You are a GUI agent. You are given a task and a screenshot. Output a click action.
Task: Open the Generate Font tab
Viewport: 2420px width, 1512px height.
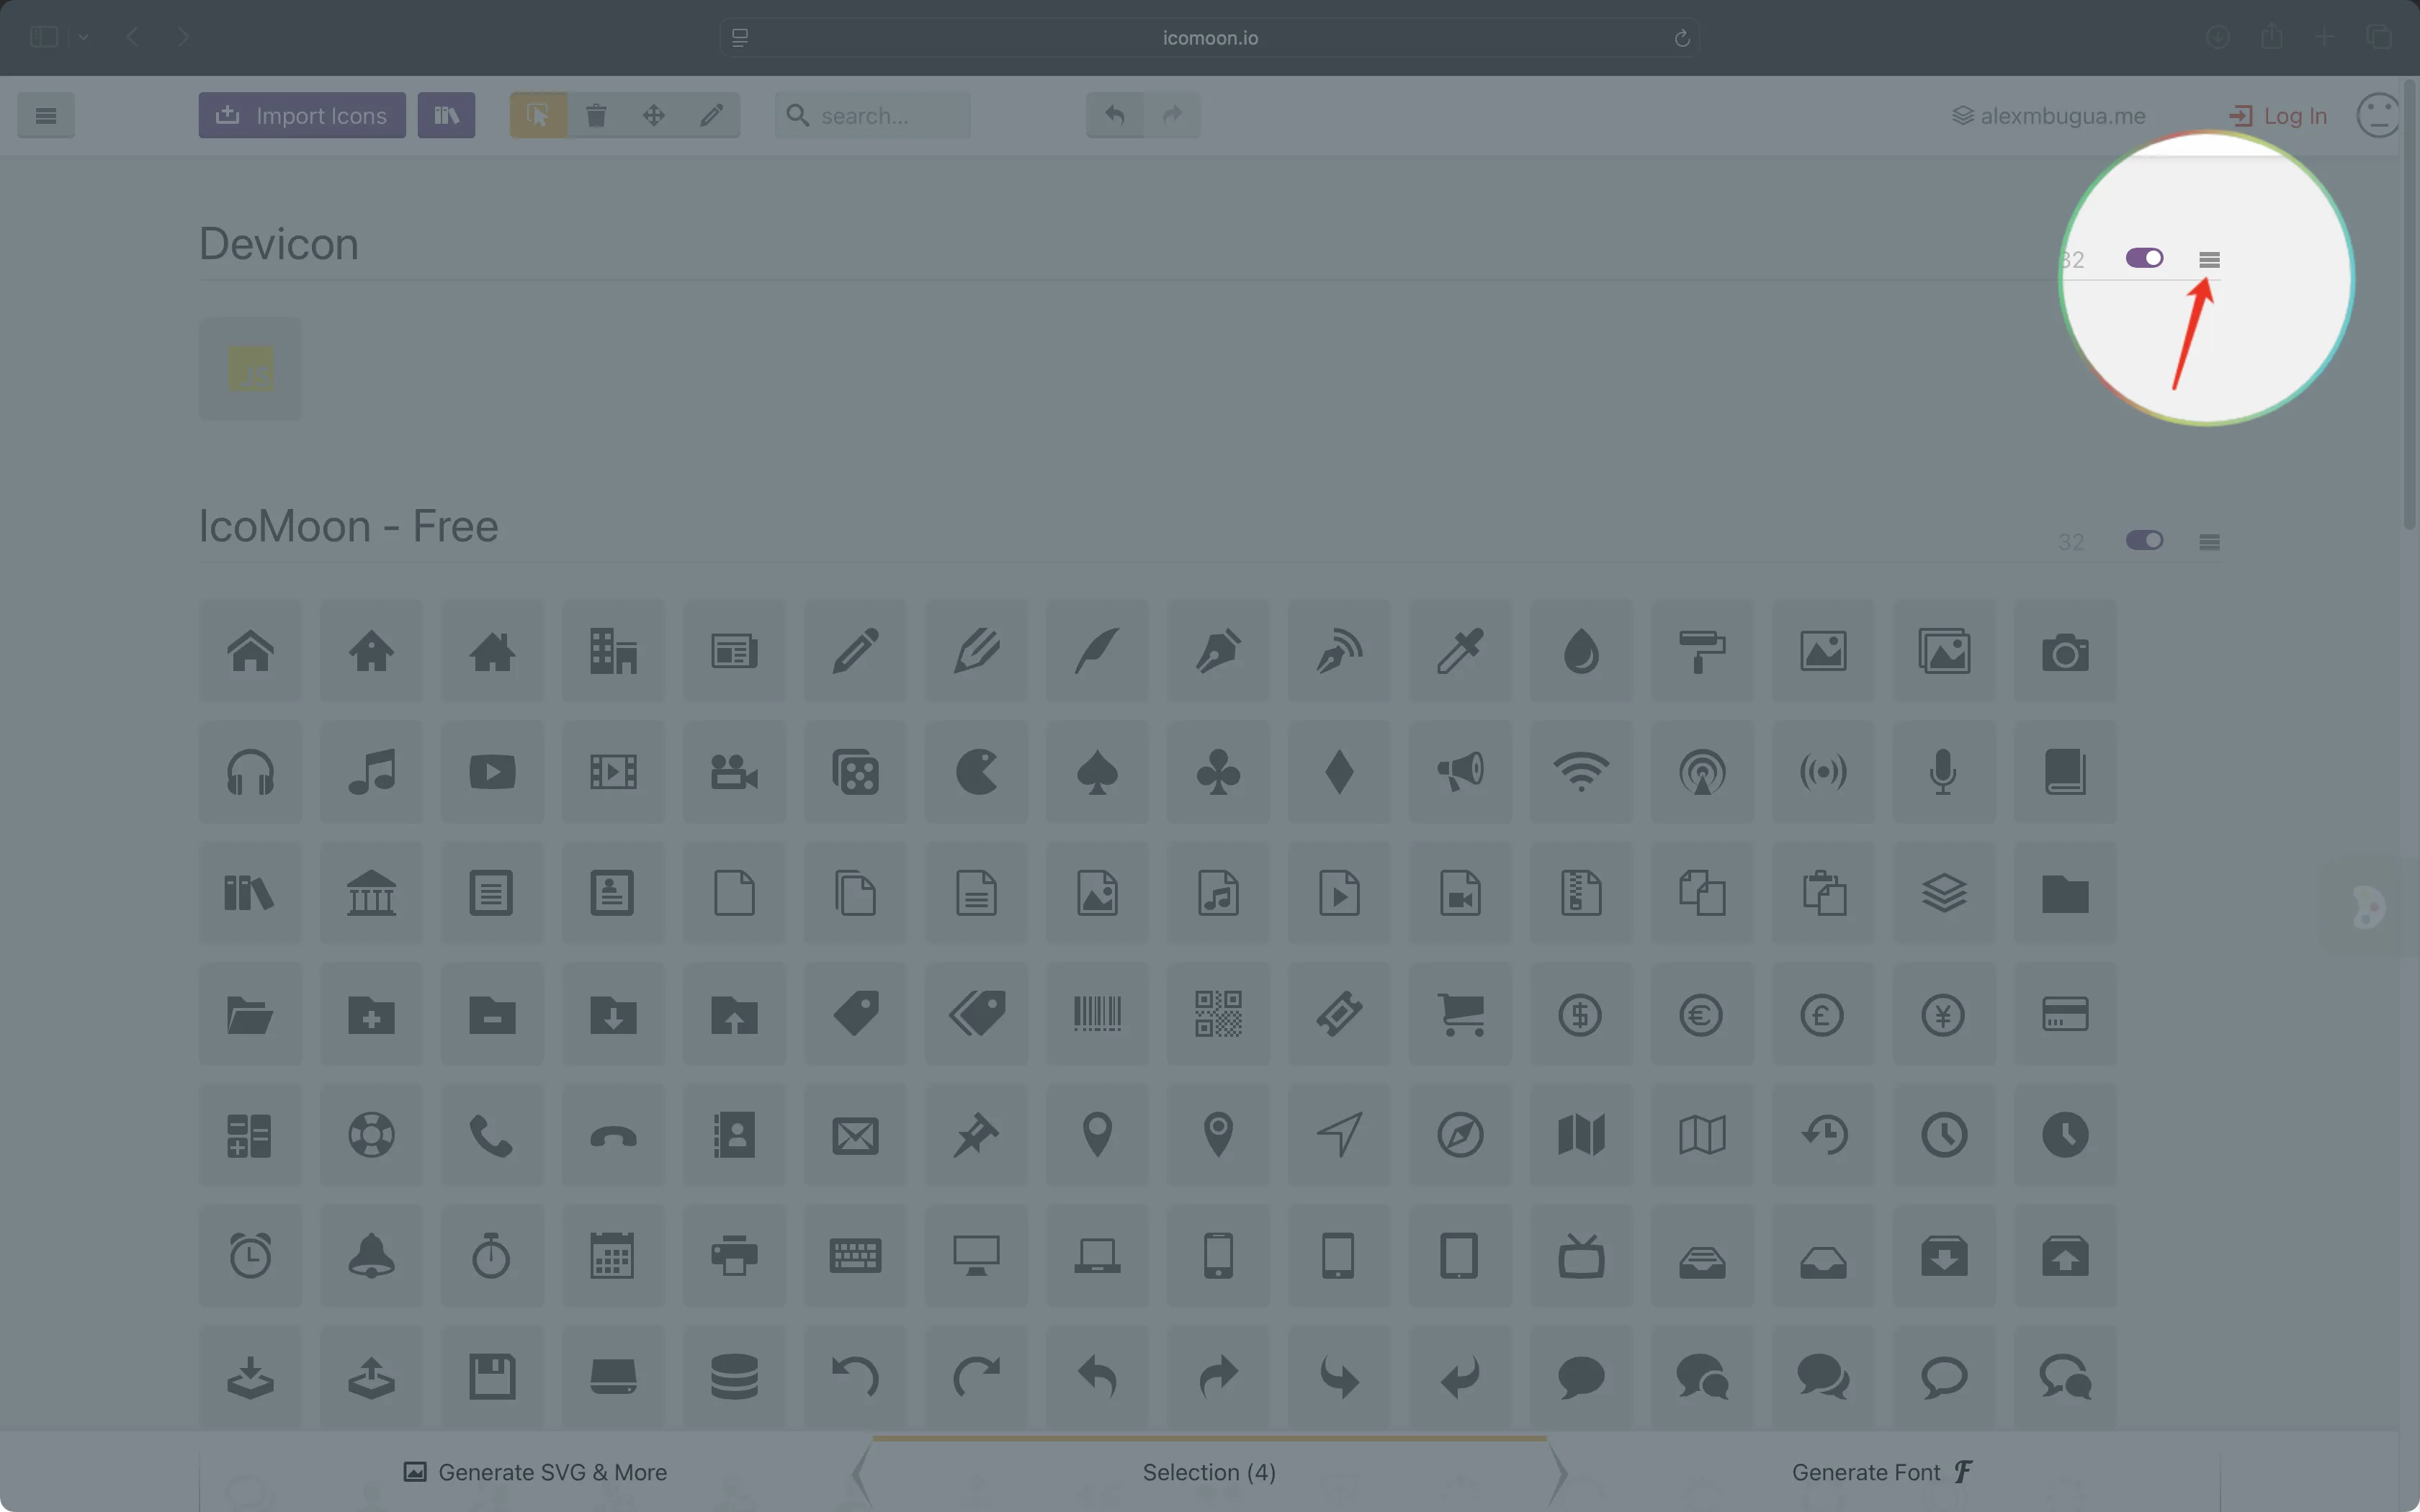tap(1880, 1471)
